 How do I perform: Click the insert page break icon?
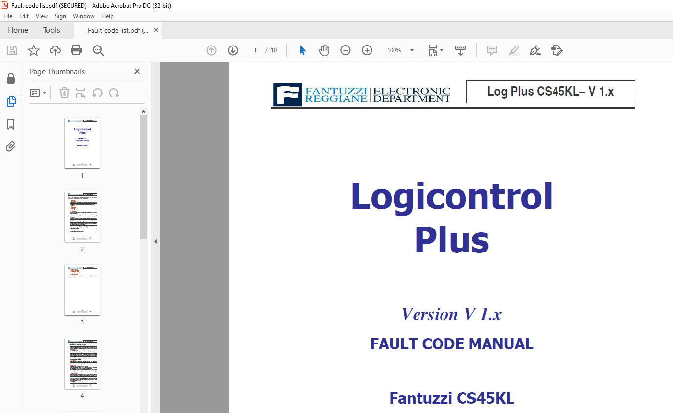click(x=81, y=92)
